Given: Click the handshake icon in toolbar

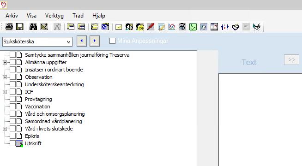Looking at the screenshot, I should tap(257, 27).
